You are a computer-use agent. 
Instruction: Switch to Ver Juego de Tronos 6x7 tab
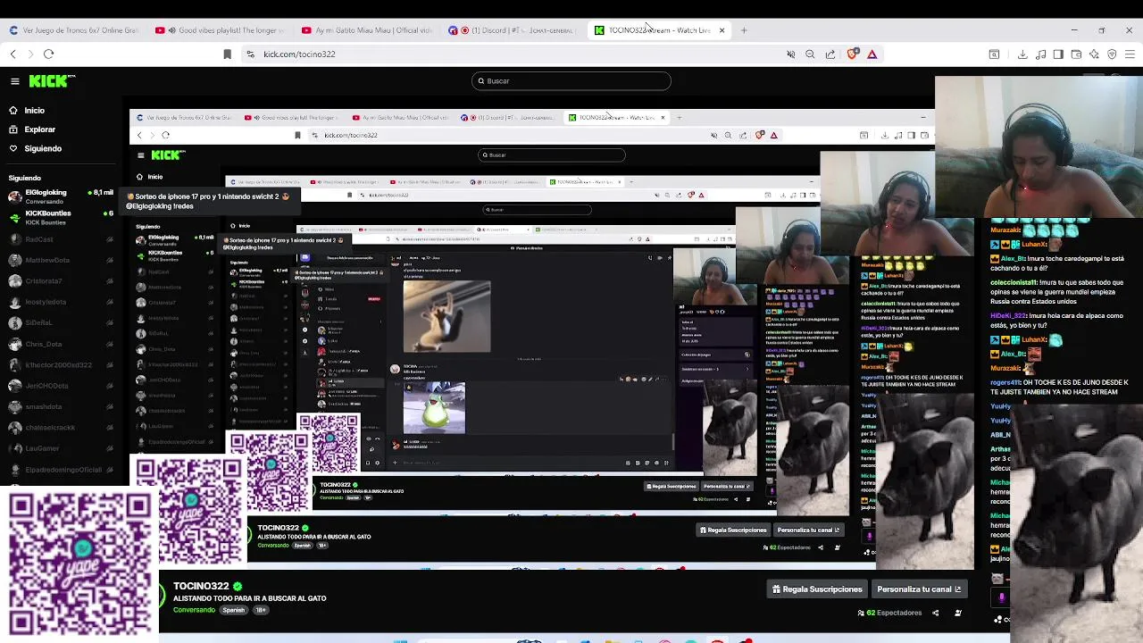pyautogui.click(x=73, y=30)
